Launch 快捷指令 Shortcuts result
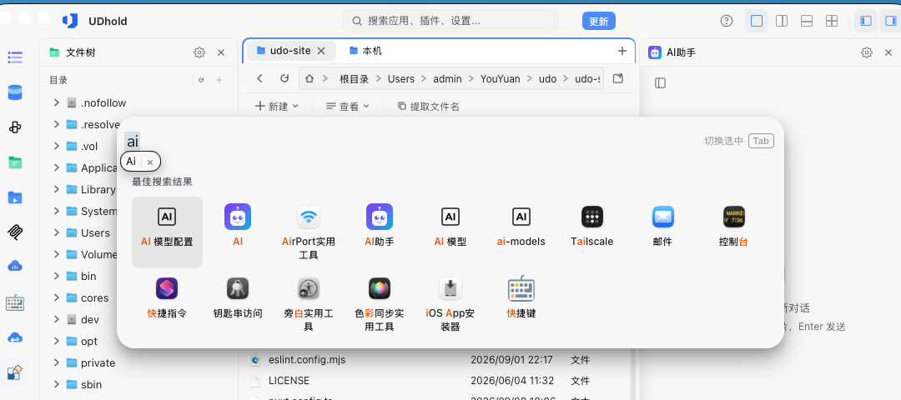Image resolution: width=901 pixels, height=400 pixels. (x=167, y=297)
